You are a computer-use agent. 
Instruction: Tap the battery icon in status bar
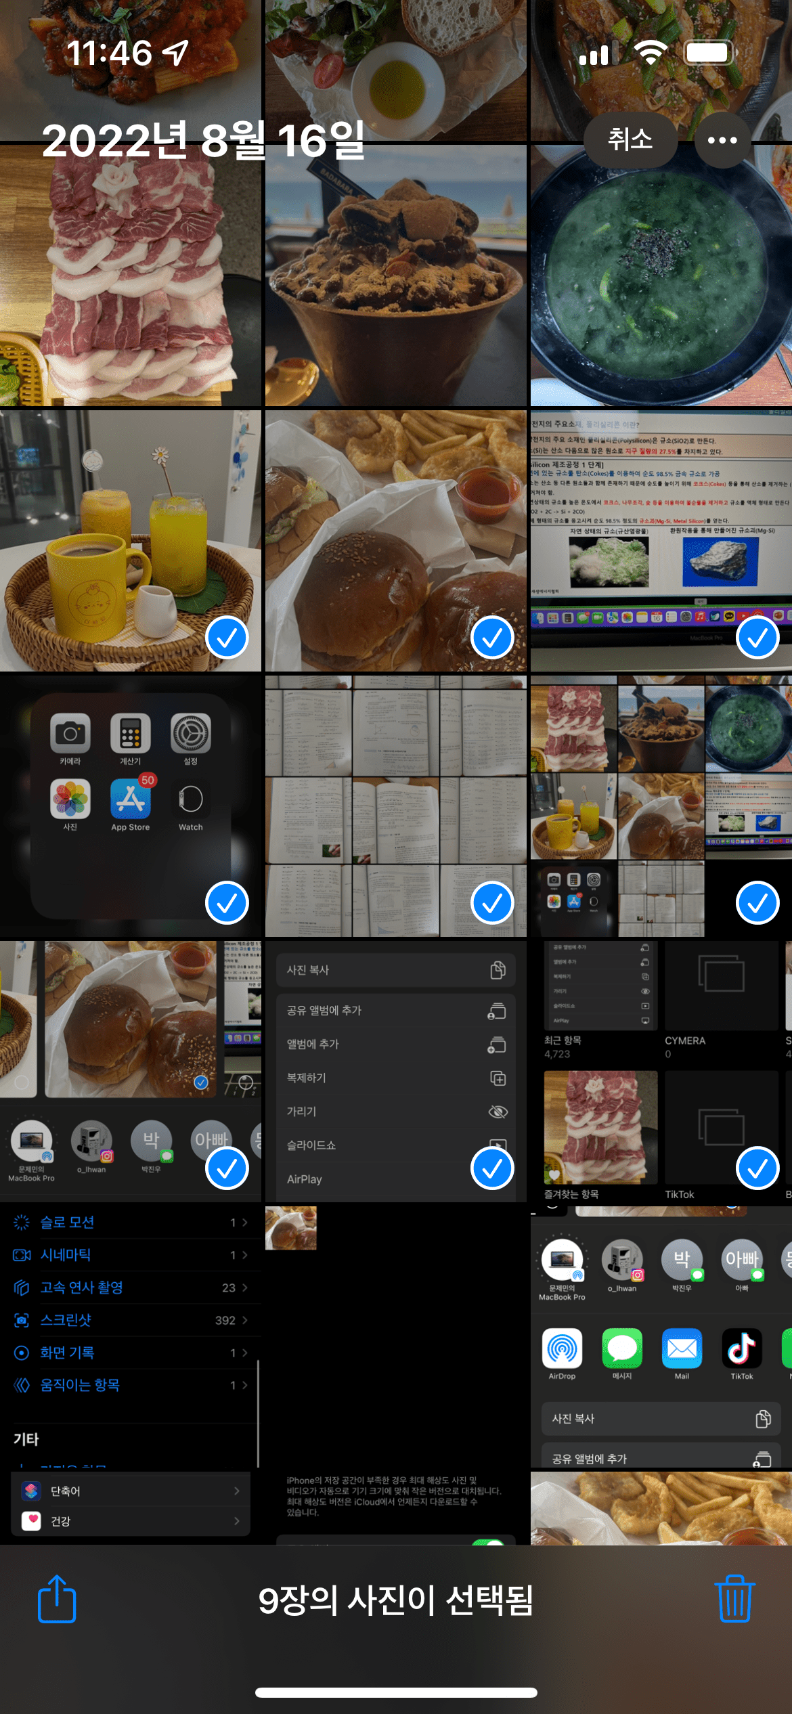coord(710,53)
